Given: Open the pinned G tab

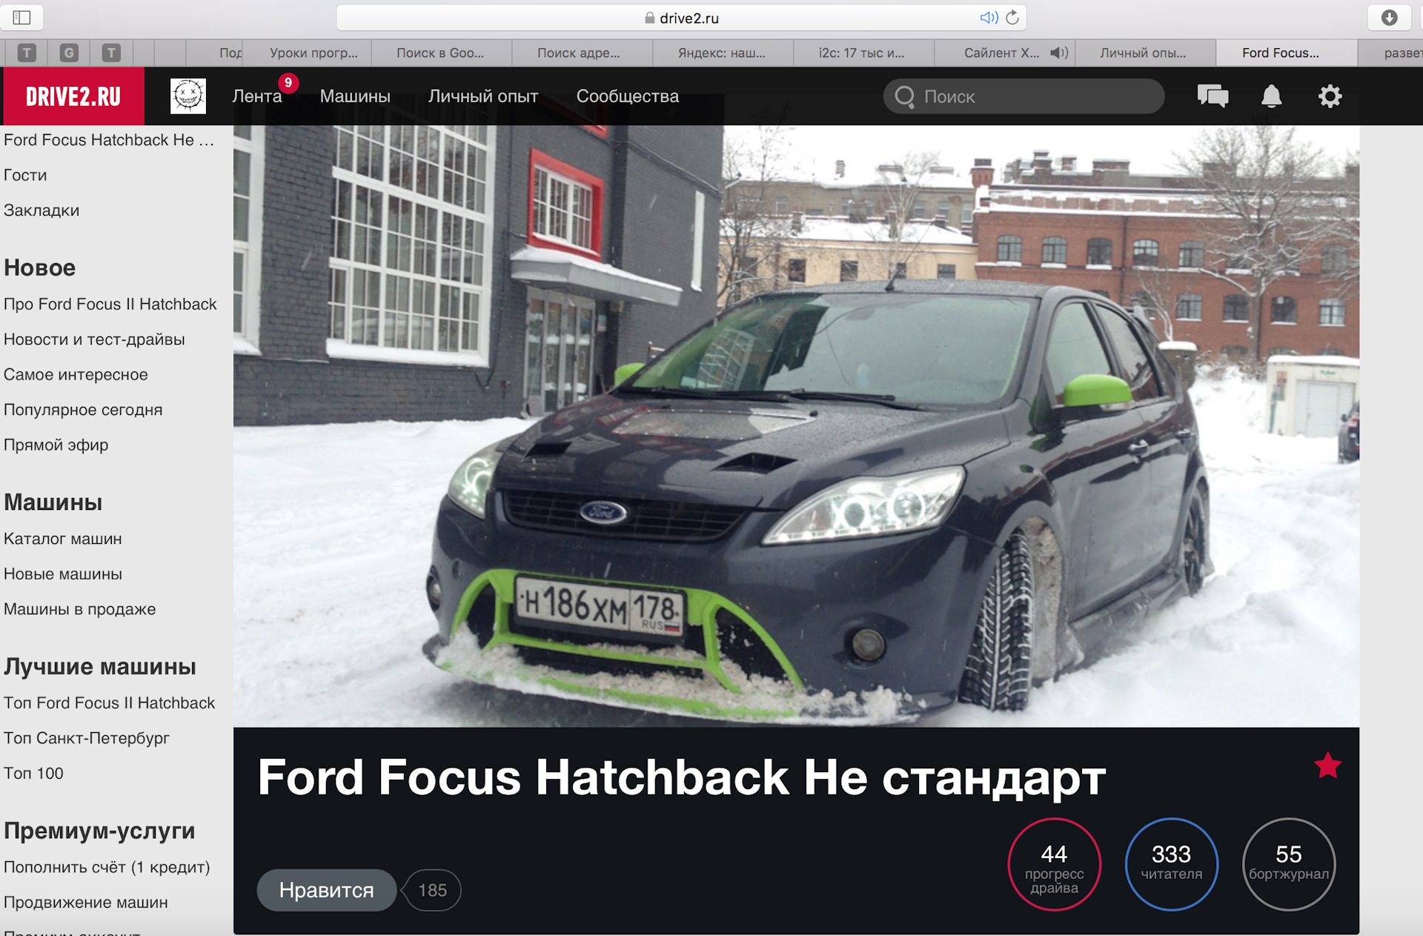Looking at the screenshot, I should click(69, 53).
